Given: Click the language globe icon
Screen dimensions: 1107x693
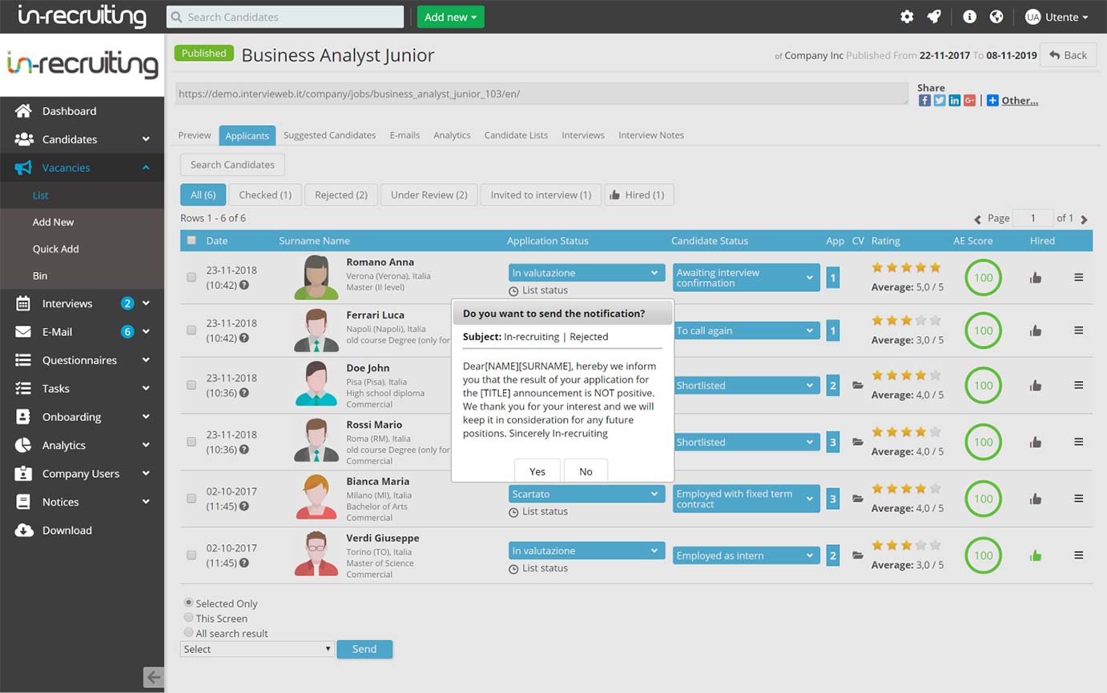Looking at the screenshot, I should coord(996,16).
